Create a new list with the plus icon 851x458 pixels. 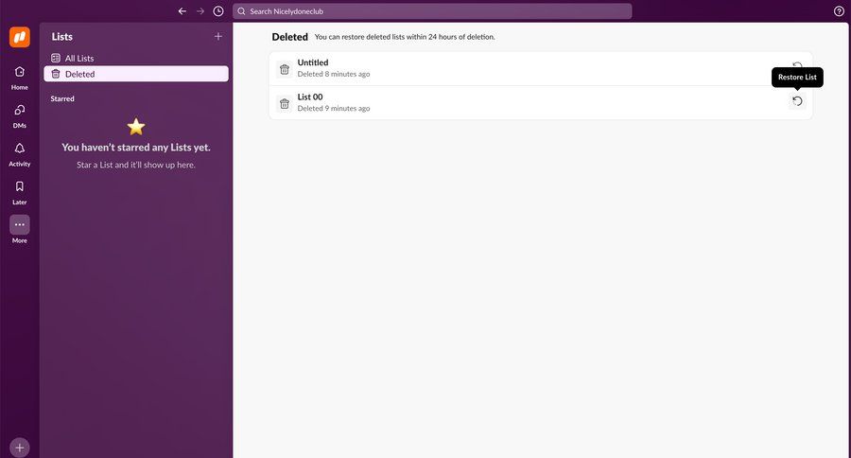218,36
